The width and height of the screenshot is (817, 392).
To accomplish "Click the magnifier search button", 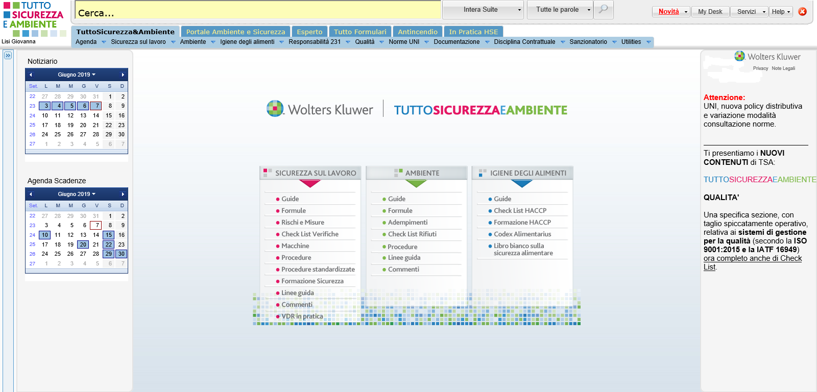I will 603,9.
